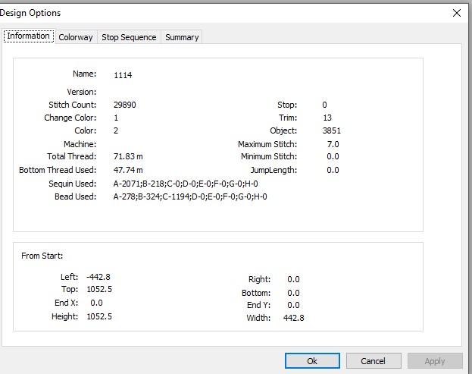Click the Sequin Used value starting A-2071
The width and height of the screenshot is (472, 374).
(x=186, y=184)
